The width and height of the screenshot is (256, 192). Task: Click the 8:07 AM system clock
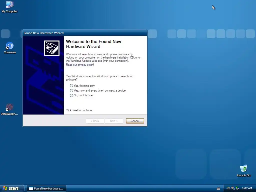pos(247,188)
